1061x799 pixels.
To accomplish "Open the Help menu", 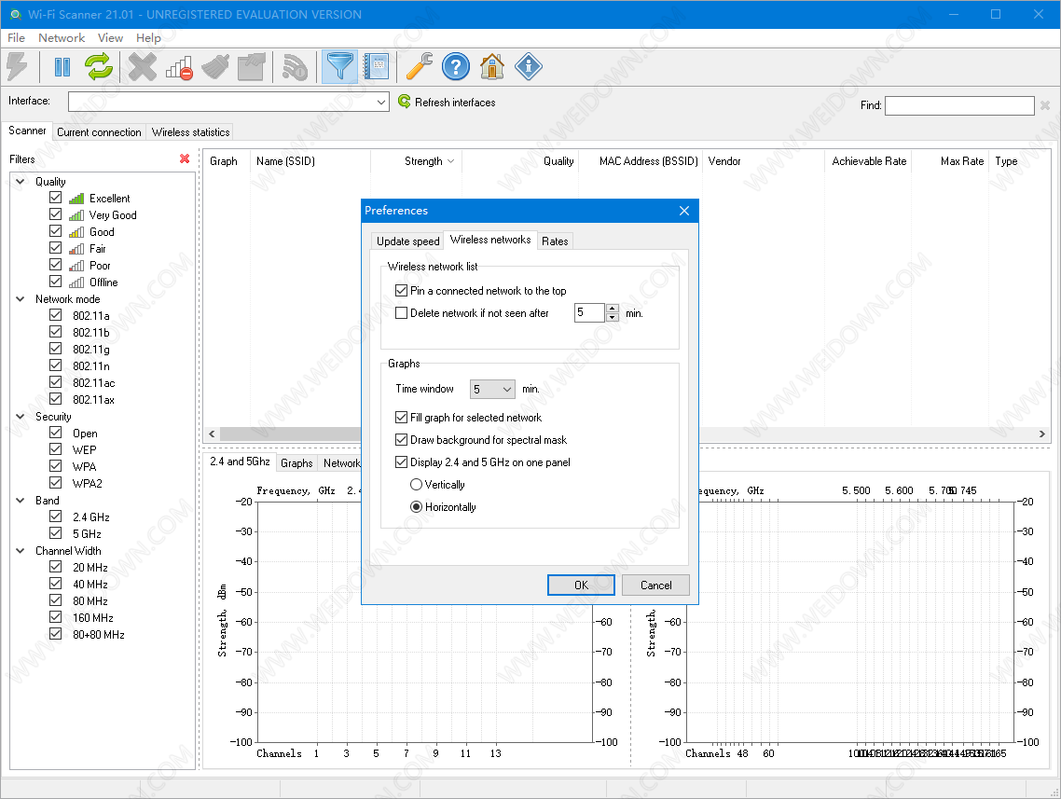I will pos(148,38).
